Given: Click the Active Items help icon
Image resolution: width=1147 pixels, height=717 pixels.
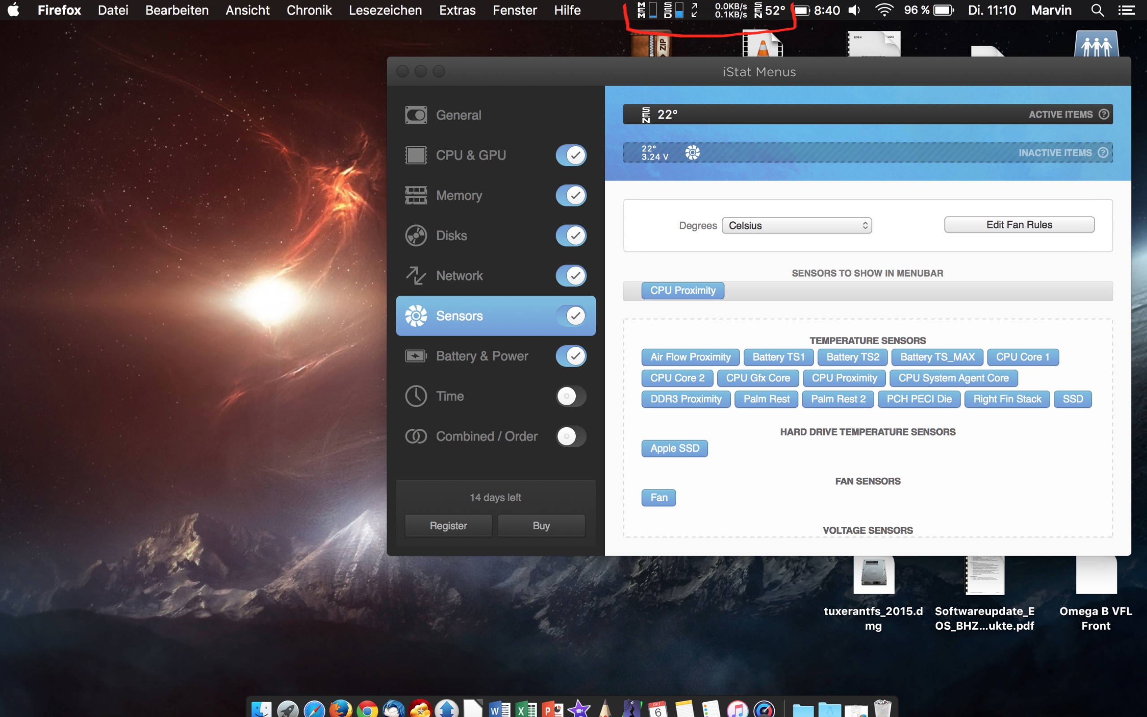Looking at the screenshot, I should [x=1104, y=114].
